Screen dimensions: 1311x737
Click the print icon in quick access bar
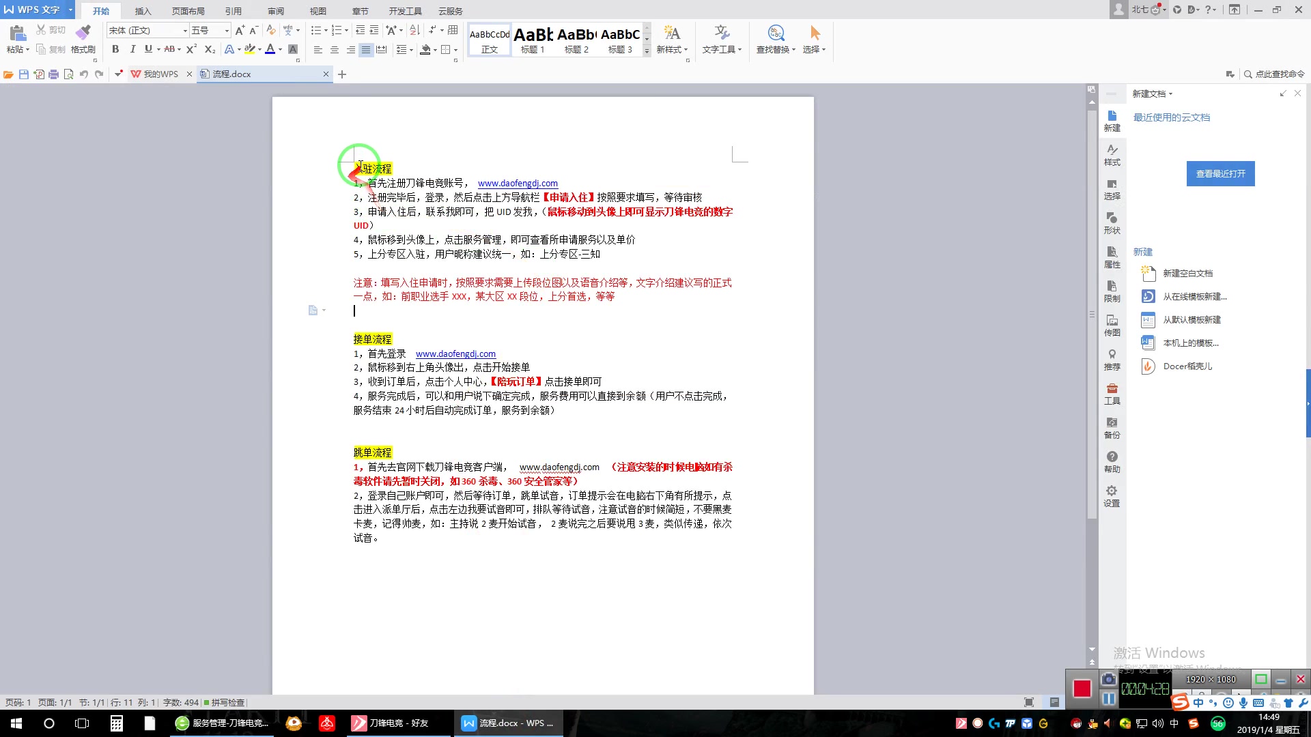click(x=53, y=74)
